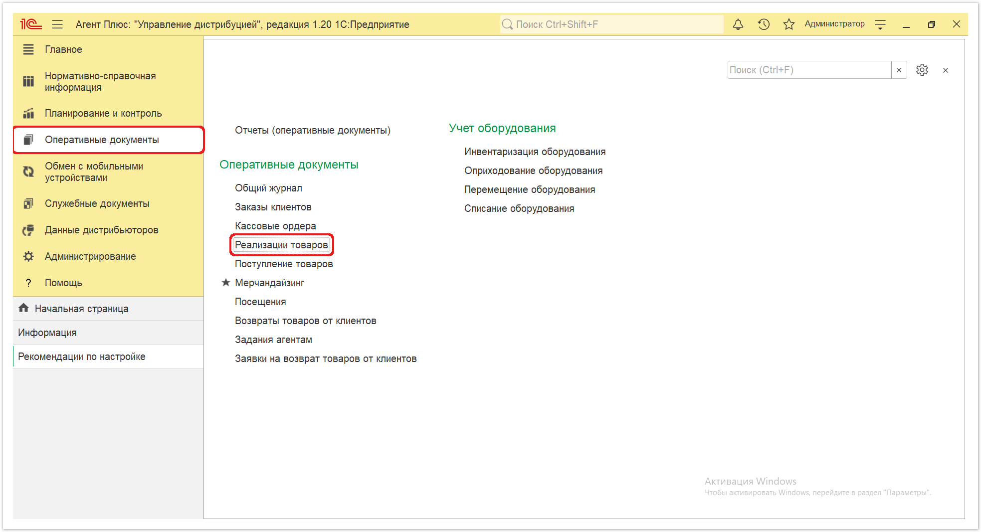Click Помощь question mark icon
This screenshot has width=981, height=532.
tap(28, 283)
